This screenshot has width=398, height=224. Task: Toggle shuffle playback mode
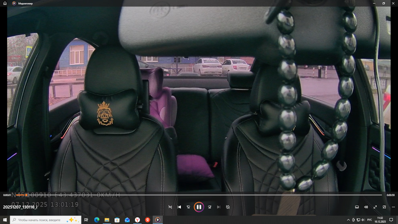pos(170,207)
